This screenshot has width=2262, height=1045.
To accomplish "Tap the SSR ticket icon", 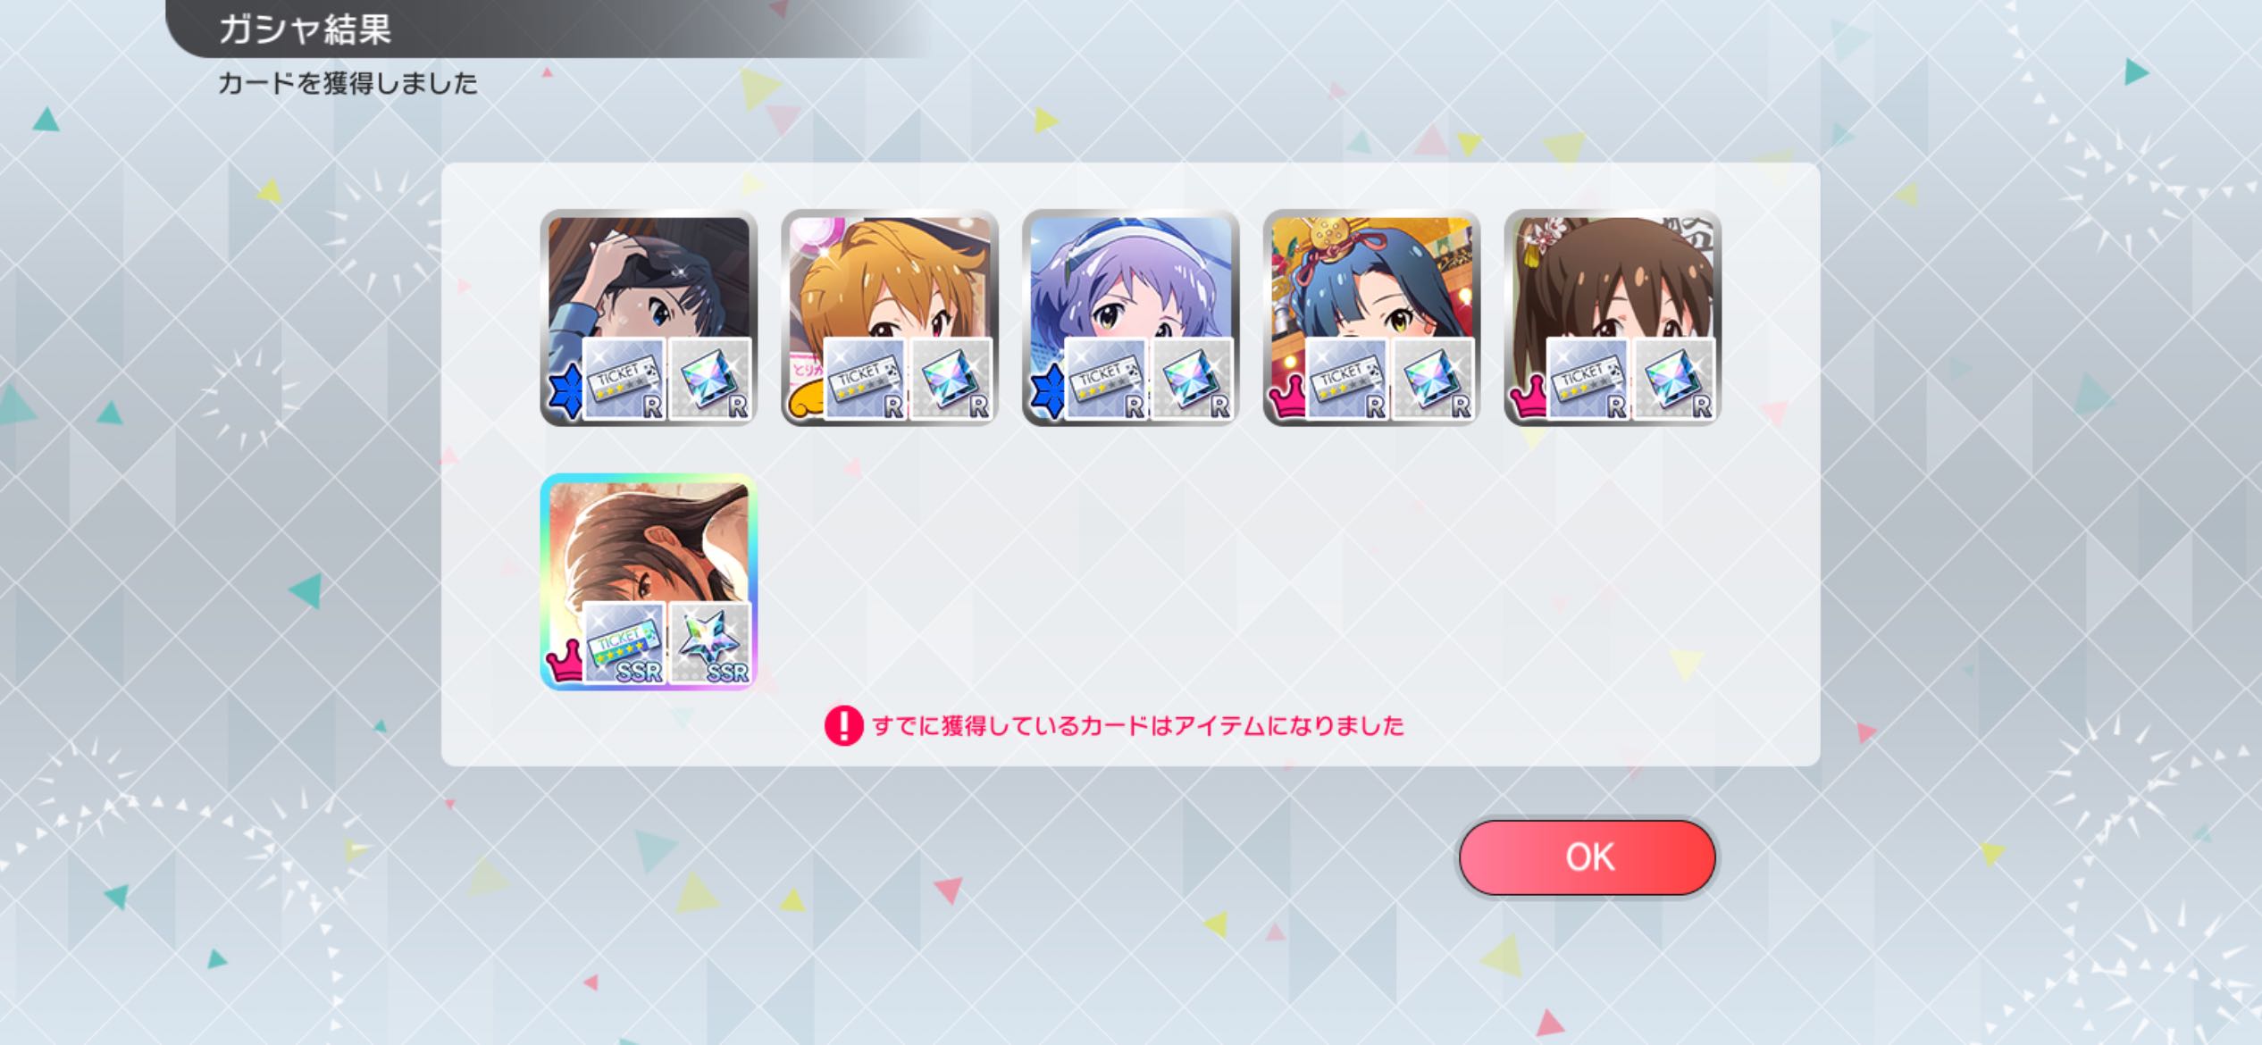I will 624,644.
